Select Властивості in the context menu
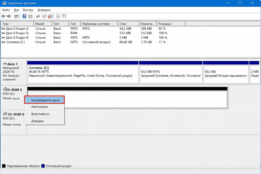 point(40,114)
